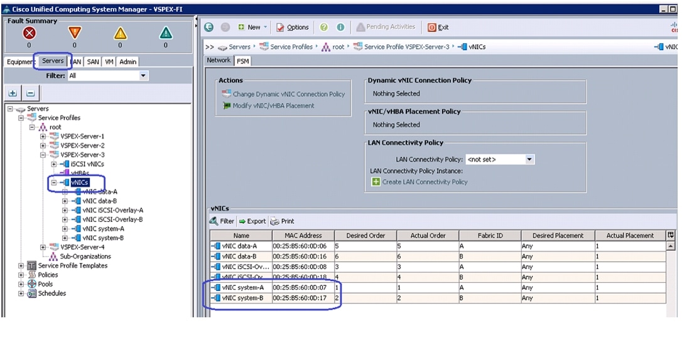Click the major fault orange triangle icon
This screenshot has height=338, width=682.
[x=74, y=33]
